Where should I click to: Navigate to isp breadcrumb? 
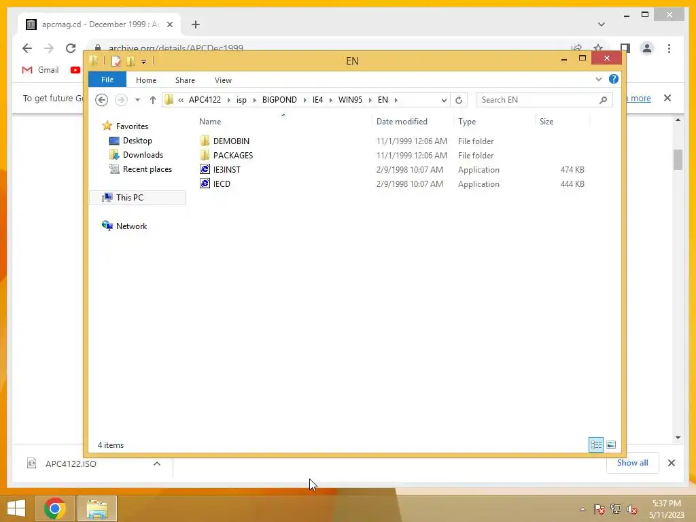241,100
